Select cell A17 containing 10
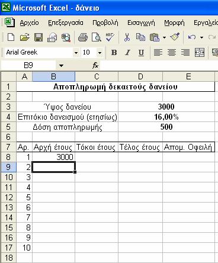The width and height of the screenshot is (218, 263). click(x=24, y=248)
